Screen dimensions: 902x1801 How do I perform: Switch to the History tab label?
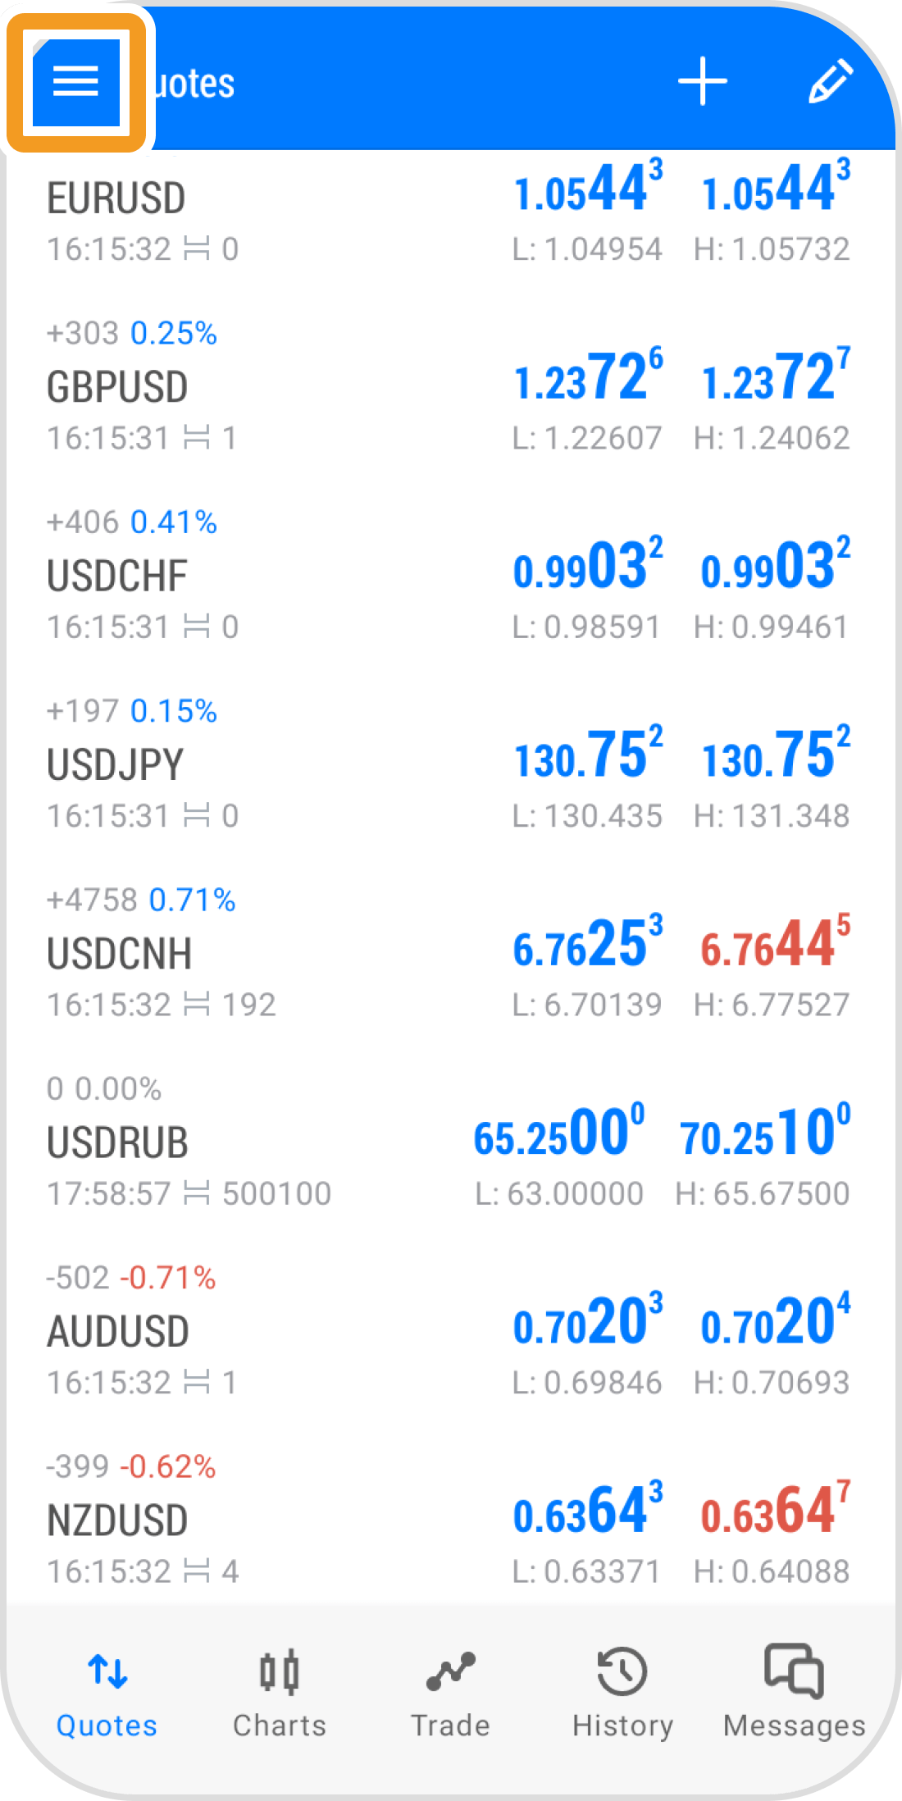622,1726
